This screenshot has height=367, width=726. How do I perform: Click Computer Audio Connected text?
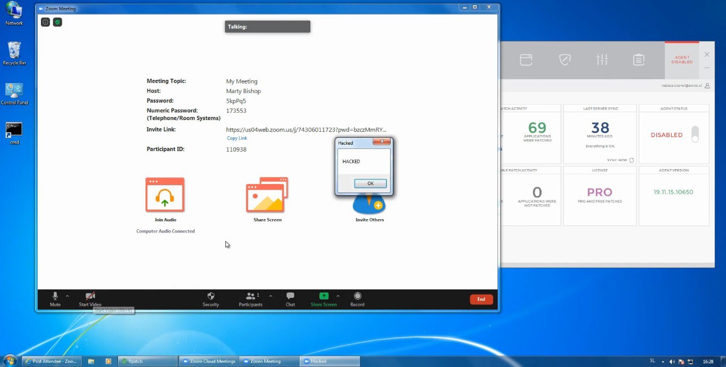pyautogui.click(x=165, y=231)
